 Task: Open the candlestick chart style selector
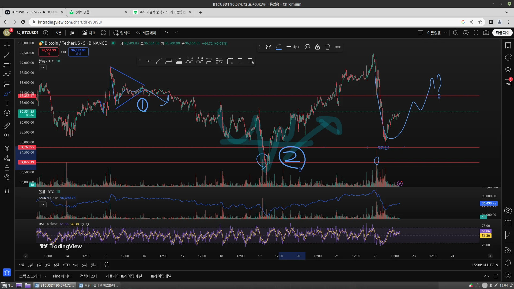click(72, 33)
